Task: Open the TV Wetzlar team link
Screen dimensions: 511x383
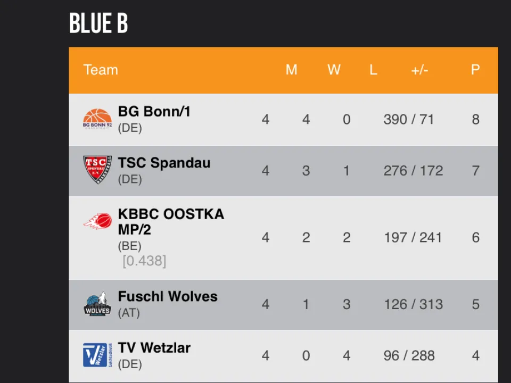Action: coord(154,348)
